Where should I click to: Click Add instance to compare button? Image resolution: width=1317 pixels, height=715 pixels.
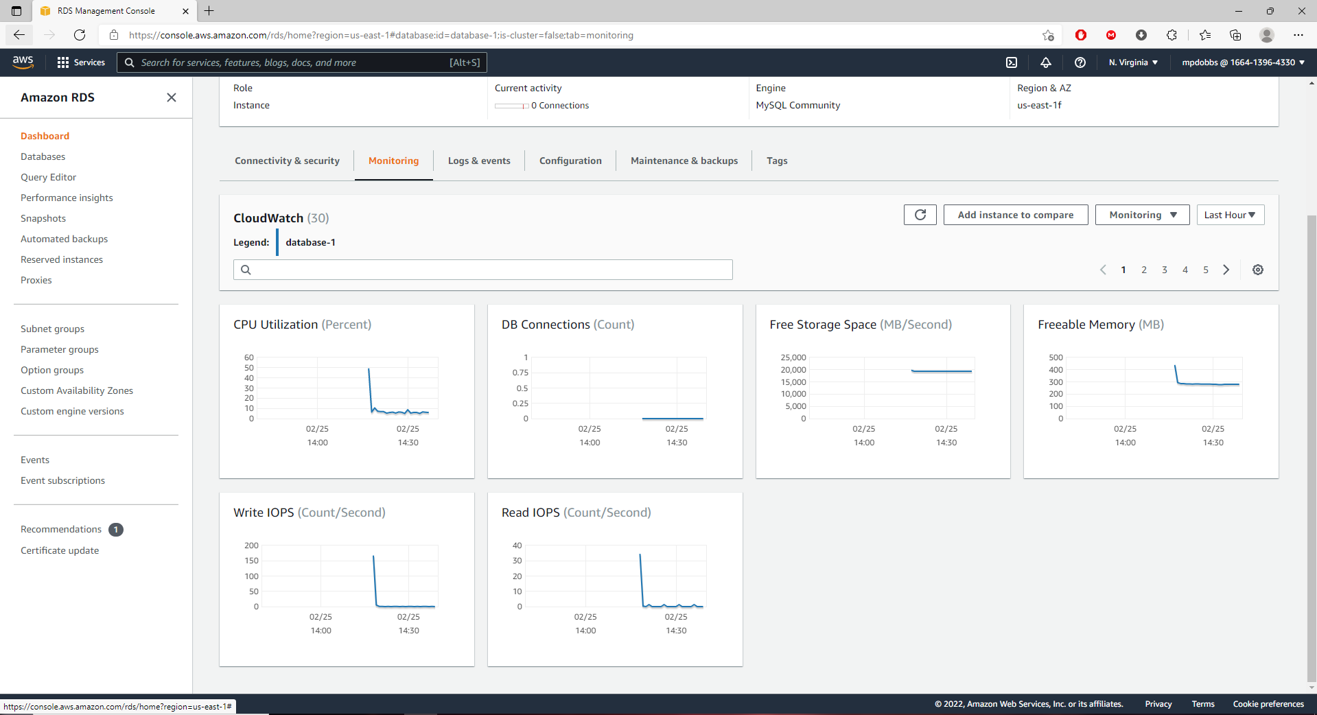pyautogui.click(x=1015, y=215)
